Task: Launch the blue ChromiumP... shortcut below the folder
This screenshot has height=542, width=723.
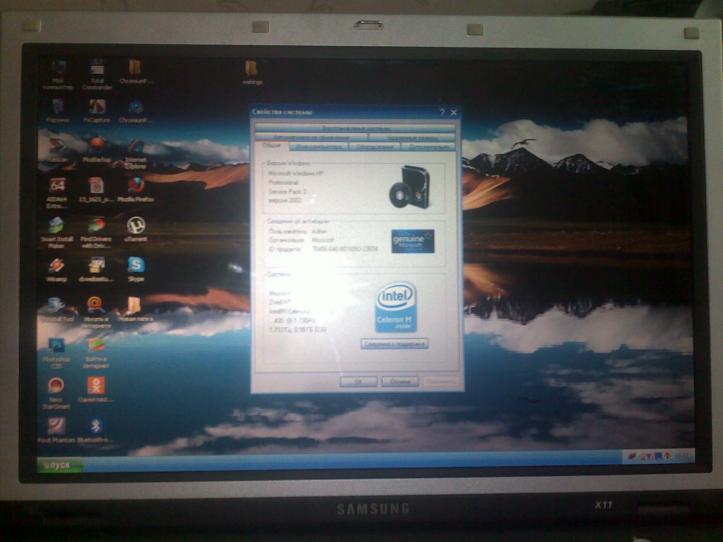Action: pyautogui.click(x=136, y=111)
